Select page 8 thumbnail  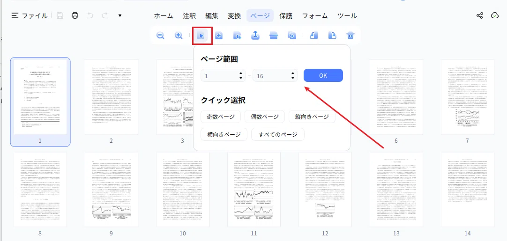40,190
